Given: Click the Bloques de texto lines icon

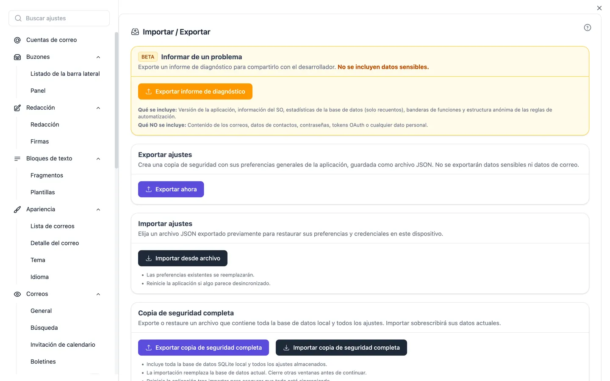Looking at the screenshot, I should point(17,159).
